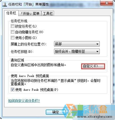Click the 使用小图标(I) label text
Screen dimensions: 115x120
(26, 38)
